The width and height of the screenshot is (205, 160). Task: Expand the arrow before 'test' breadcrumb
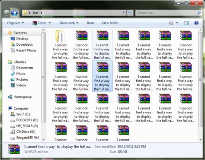(x=30, y=13)
